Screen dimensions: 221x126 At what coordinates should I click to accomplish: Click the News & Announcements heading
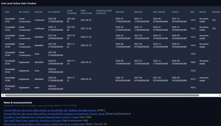[18, 103]
